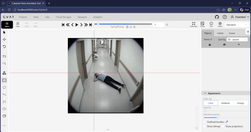Screen dimensions: 251x132
Task: Open Analytics in the top navigation
Action: point(98,17)
